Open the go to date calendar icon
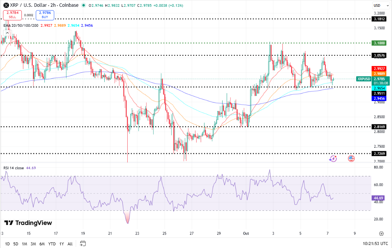The image size is (392, 248). coord(83,243)
